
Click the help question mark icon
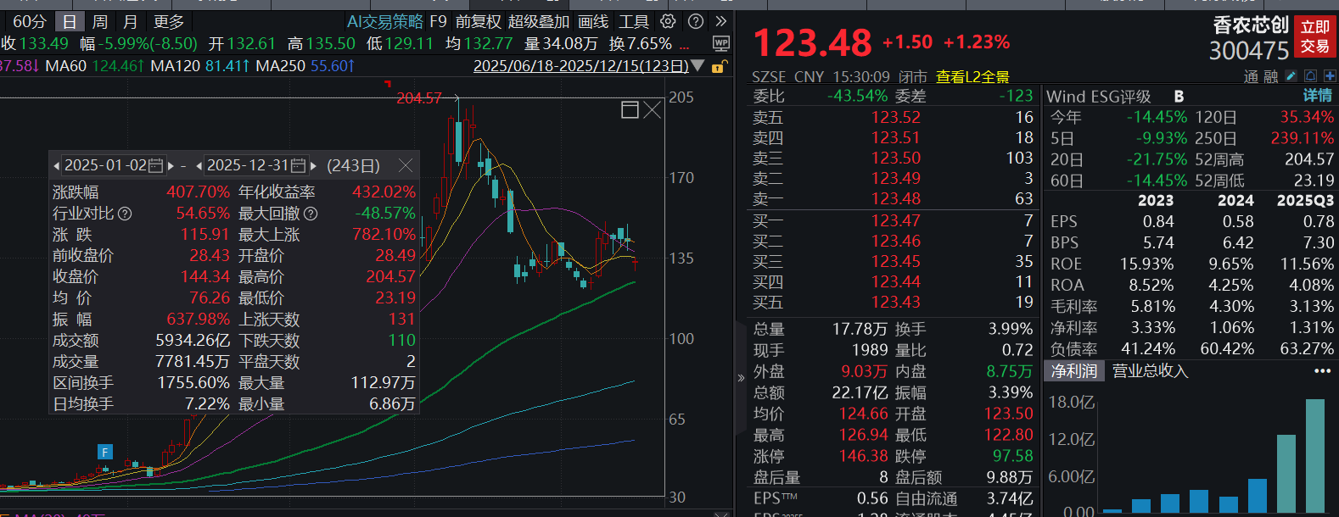696,21
